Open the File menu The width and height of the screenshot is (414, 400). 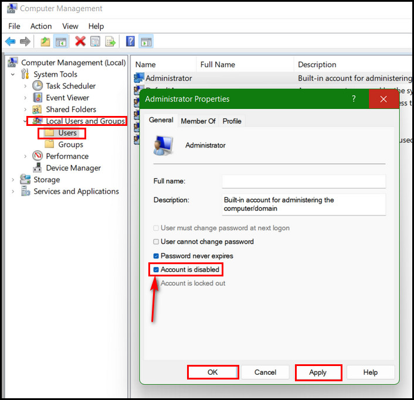(x=14, y=26)
